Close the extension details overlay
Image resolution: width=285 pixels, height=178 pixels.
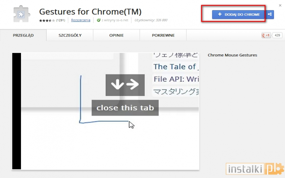[280, 5]
